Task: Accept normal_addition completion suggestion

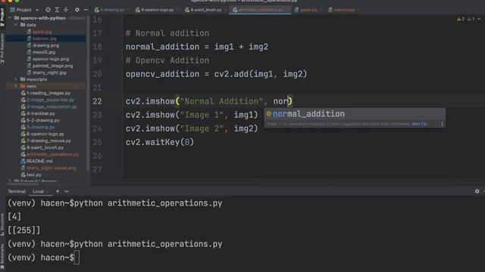Action: coord(355,114)
